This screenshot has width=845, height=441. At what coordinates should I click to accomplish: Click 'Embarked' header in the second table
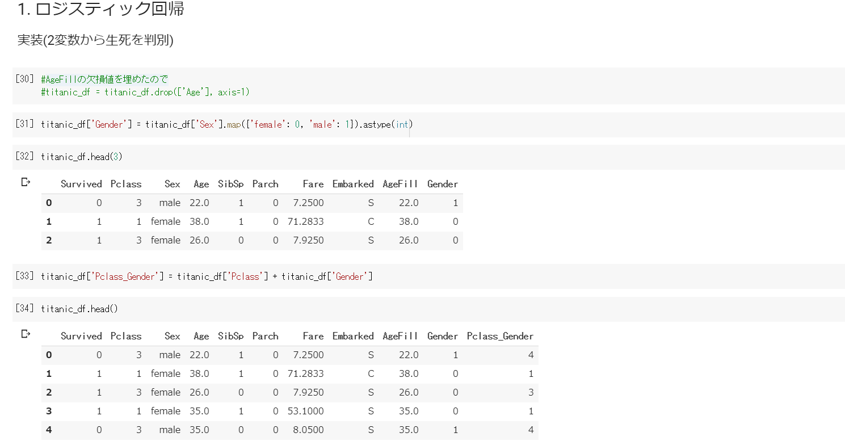(353, 336)
